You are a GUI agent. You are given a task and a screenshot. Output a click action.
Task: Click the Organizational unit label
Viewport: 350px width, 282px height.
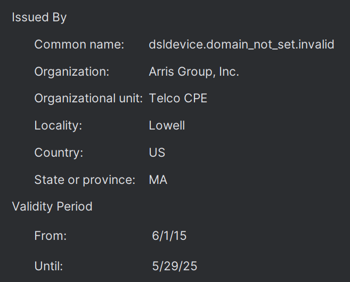(x=88, y=99)
